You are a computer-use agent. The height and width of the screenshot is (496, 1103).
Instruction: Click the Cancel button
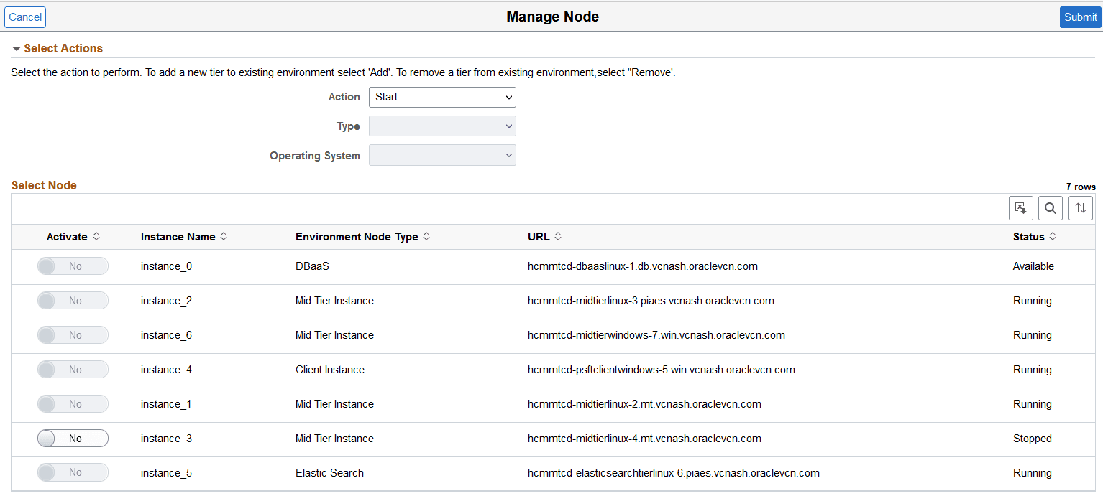pos(24,17)
